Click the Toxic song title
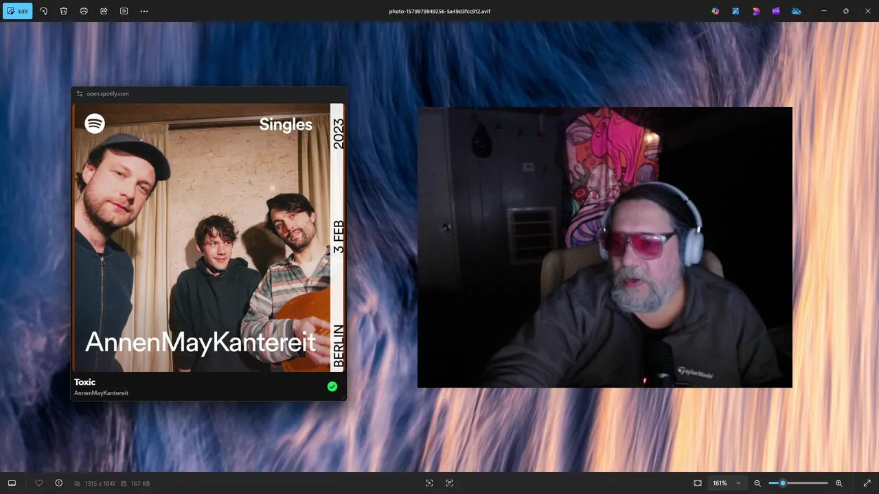 click(x=84, y=382)
